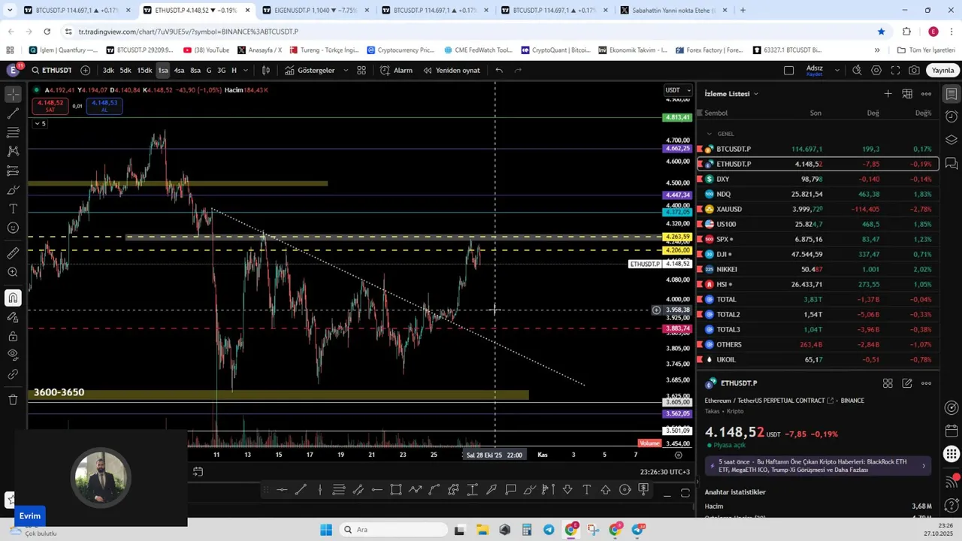Open the ETHUSDT symbol search
The width and height of the screenshot is (962, 541).
point(51,70)
